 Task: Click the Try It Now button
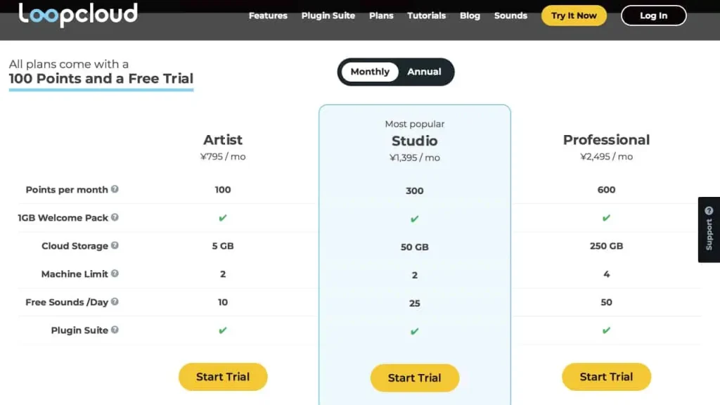pos(574,15)
